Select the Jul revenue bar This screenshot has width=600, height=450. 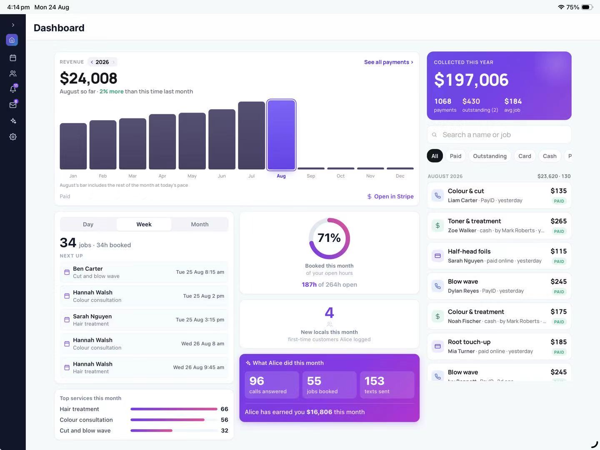(252, 136)
